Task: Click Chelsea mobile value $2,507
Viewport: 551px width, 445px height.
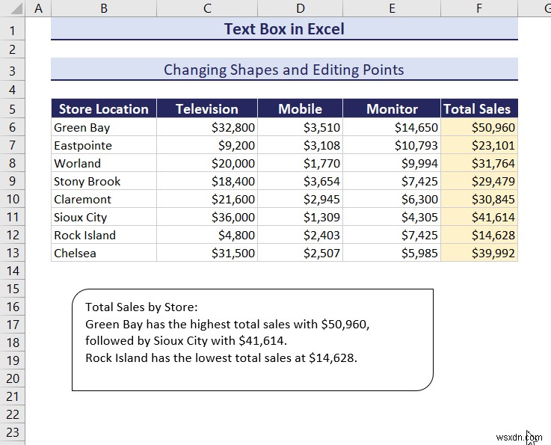Action: pos(300,253)
